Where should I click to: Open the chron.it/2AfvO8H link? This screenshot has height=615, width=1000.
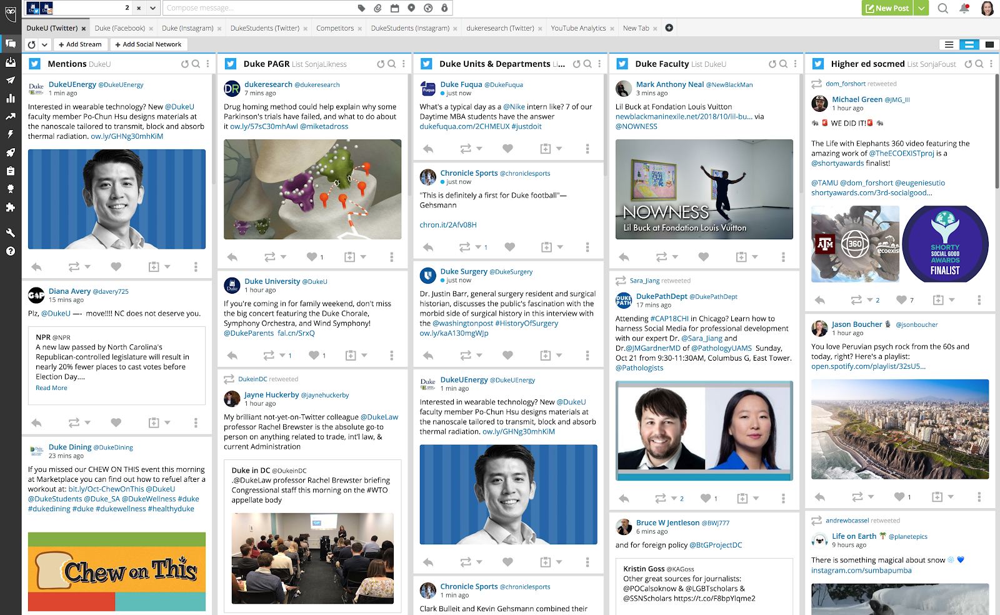tap(448, 225)
